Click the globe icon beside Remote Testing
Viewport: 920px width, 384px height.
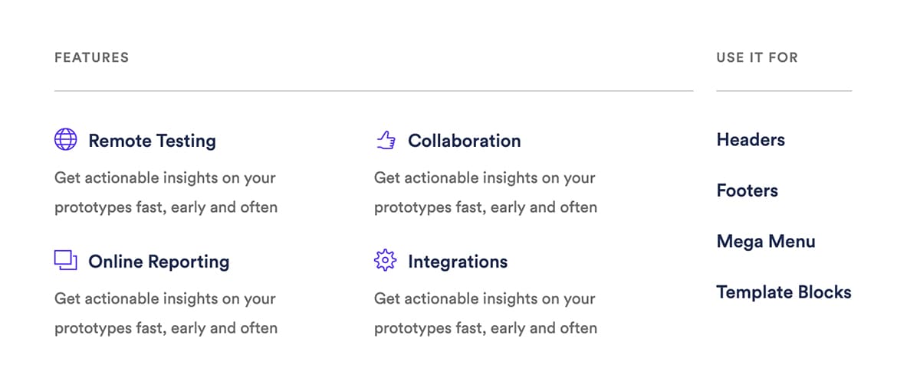pyautogui.click(x=66, y=140)
